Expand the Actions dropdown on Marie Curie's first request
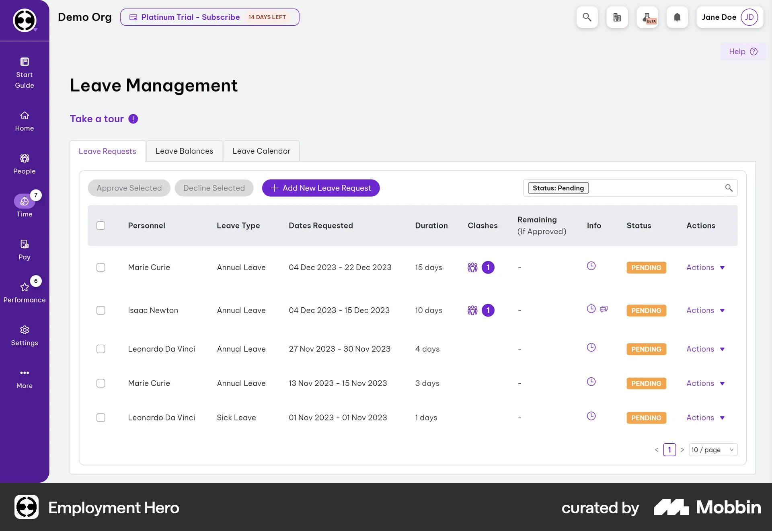The height and width of the screenshot is (531, 772). tap(705, 268)
